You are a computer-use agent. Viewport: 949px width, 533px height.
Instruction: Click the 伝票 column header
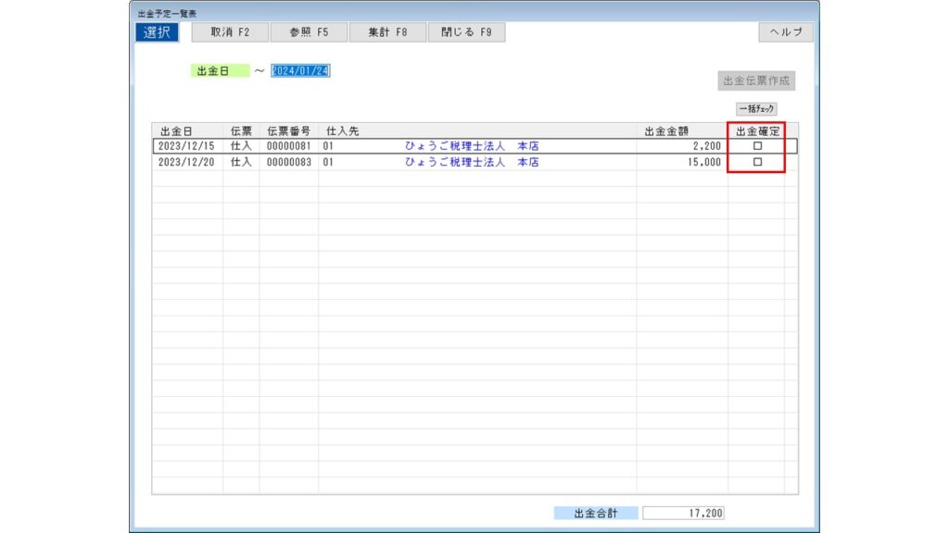click(241, 130)
